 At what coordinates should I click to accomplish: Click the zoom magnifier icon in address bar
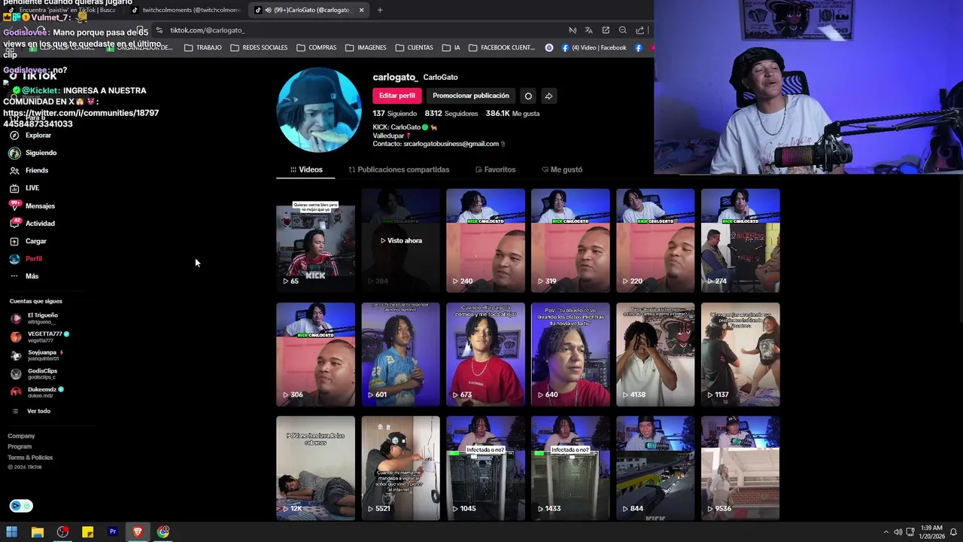pos(623,30)
